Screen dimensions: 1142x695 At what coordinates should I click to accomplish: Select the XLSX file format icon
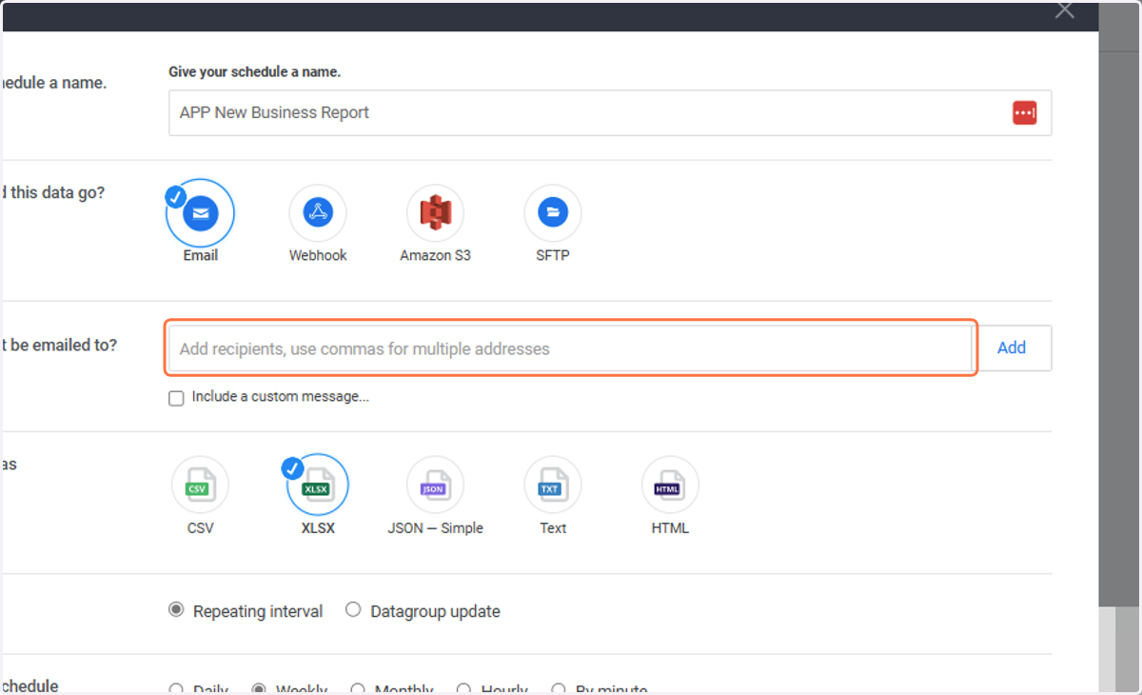[x=318, y=485]
